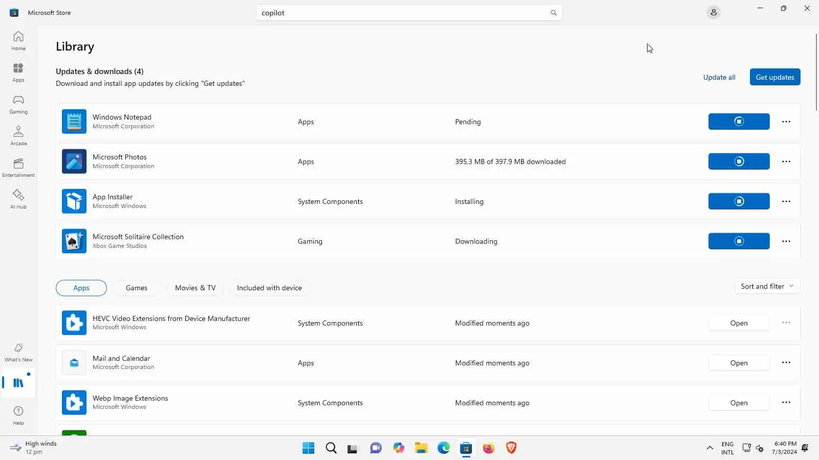819x460 pixels.
Task: Open more options for Mail and Calendar
Action: [x=786, y=362]
